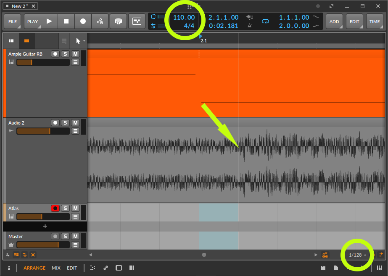Open the on-screen keyboard panel icon
Screen dimensions: 388x276
[379, 268]
